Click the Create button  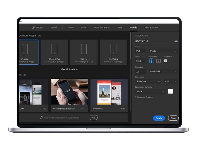click(159, 118)
